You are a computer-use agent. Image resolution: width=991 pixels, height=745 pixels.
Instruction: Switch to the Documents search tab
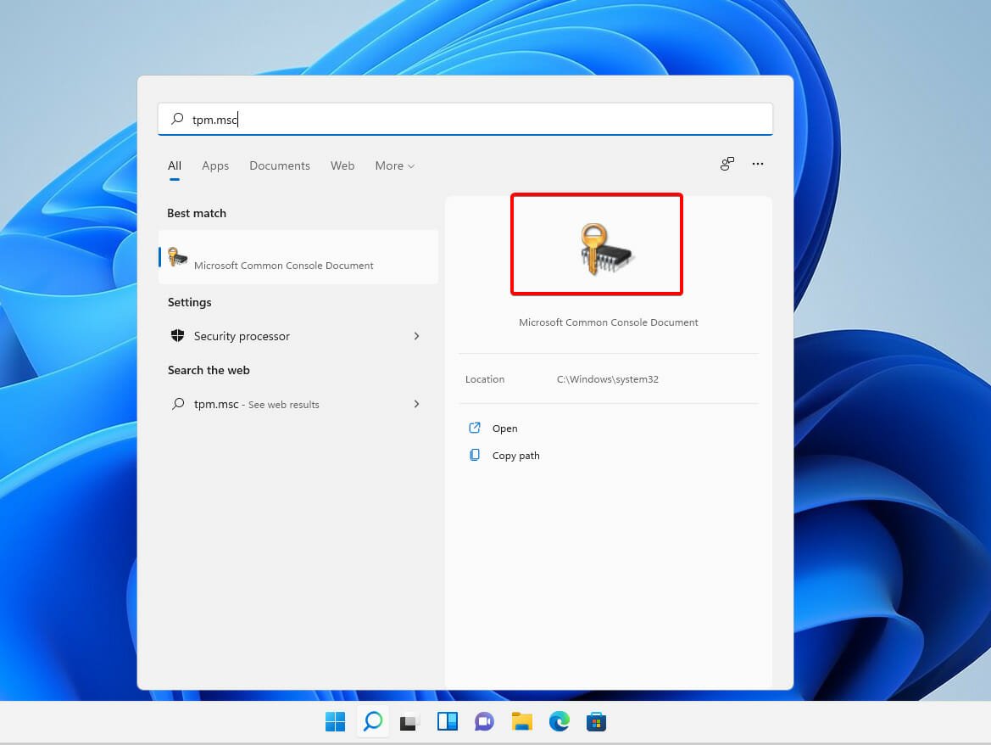[x=279, y=165]
